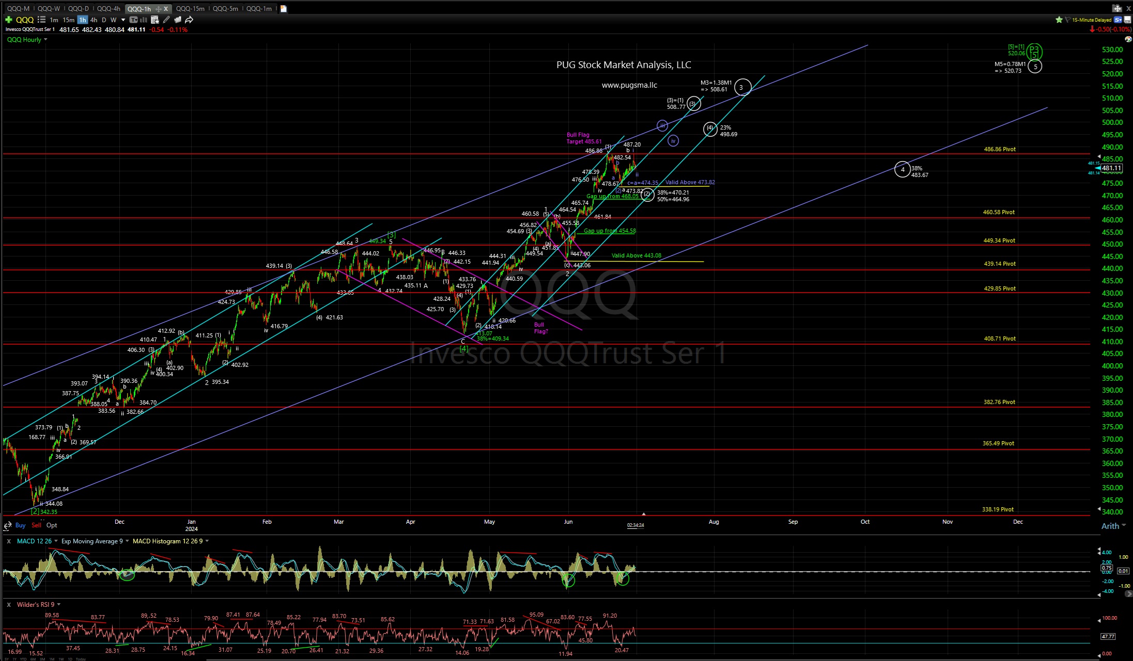Click the save floppy disk icon
This screenshot has height=661, width=1133.
1127,20
